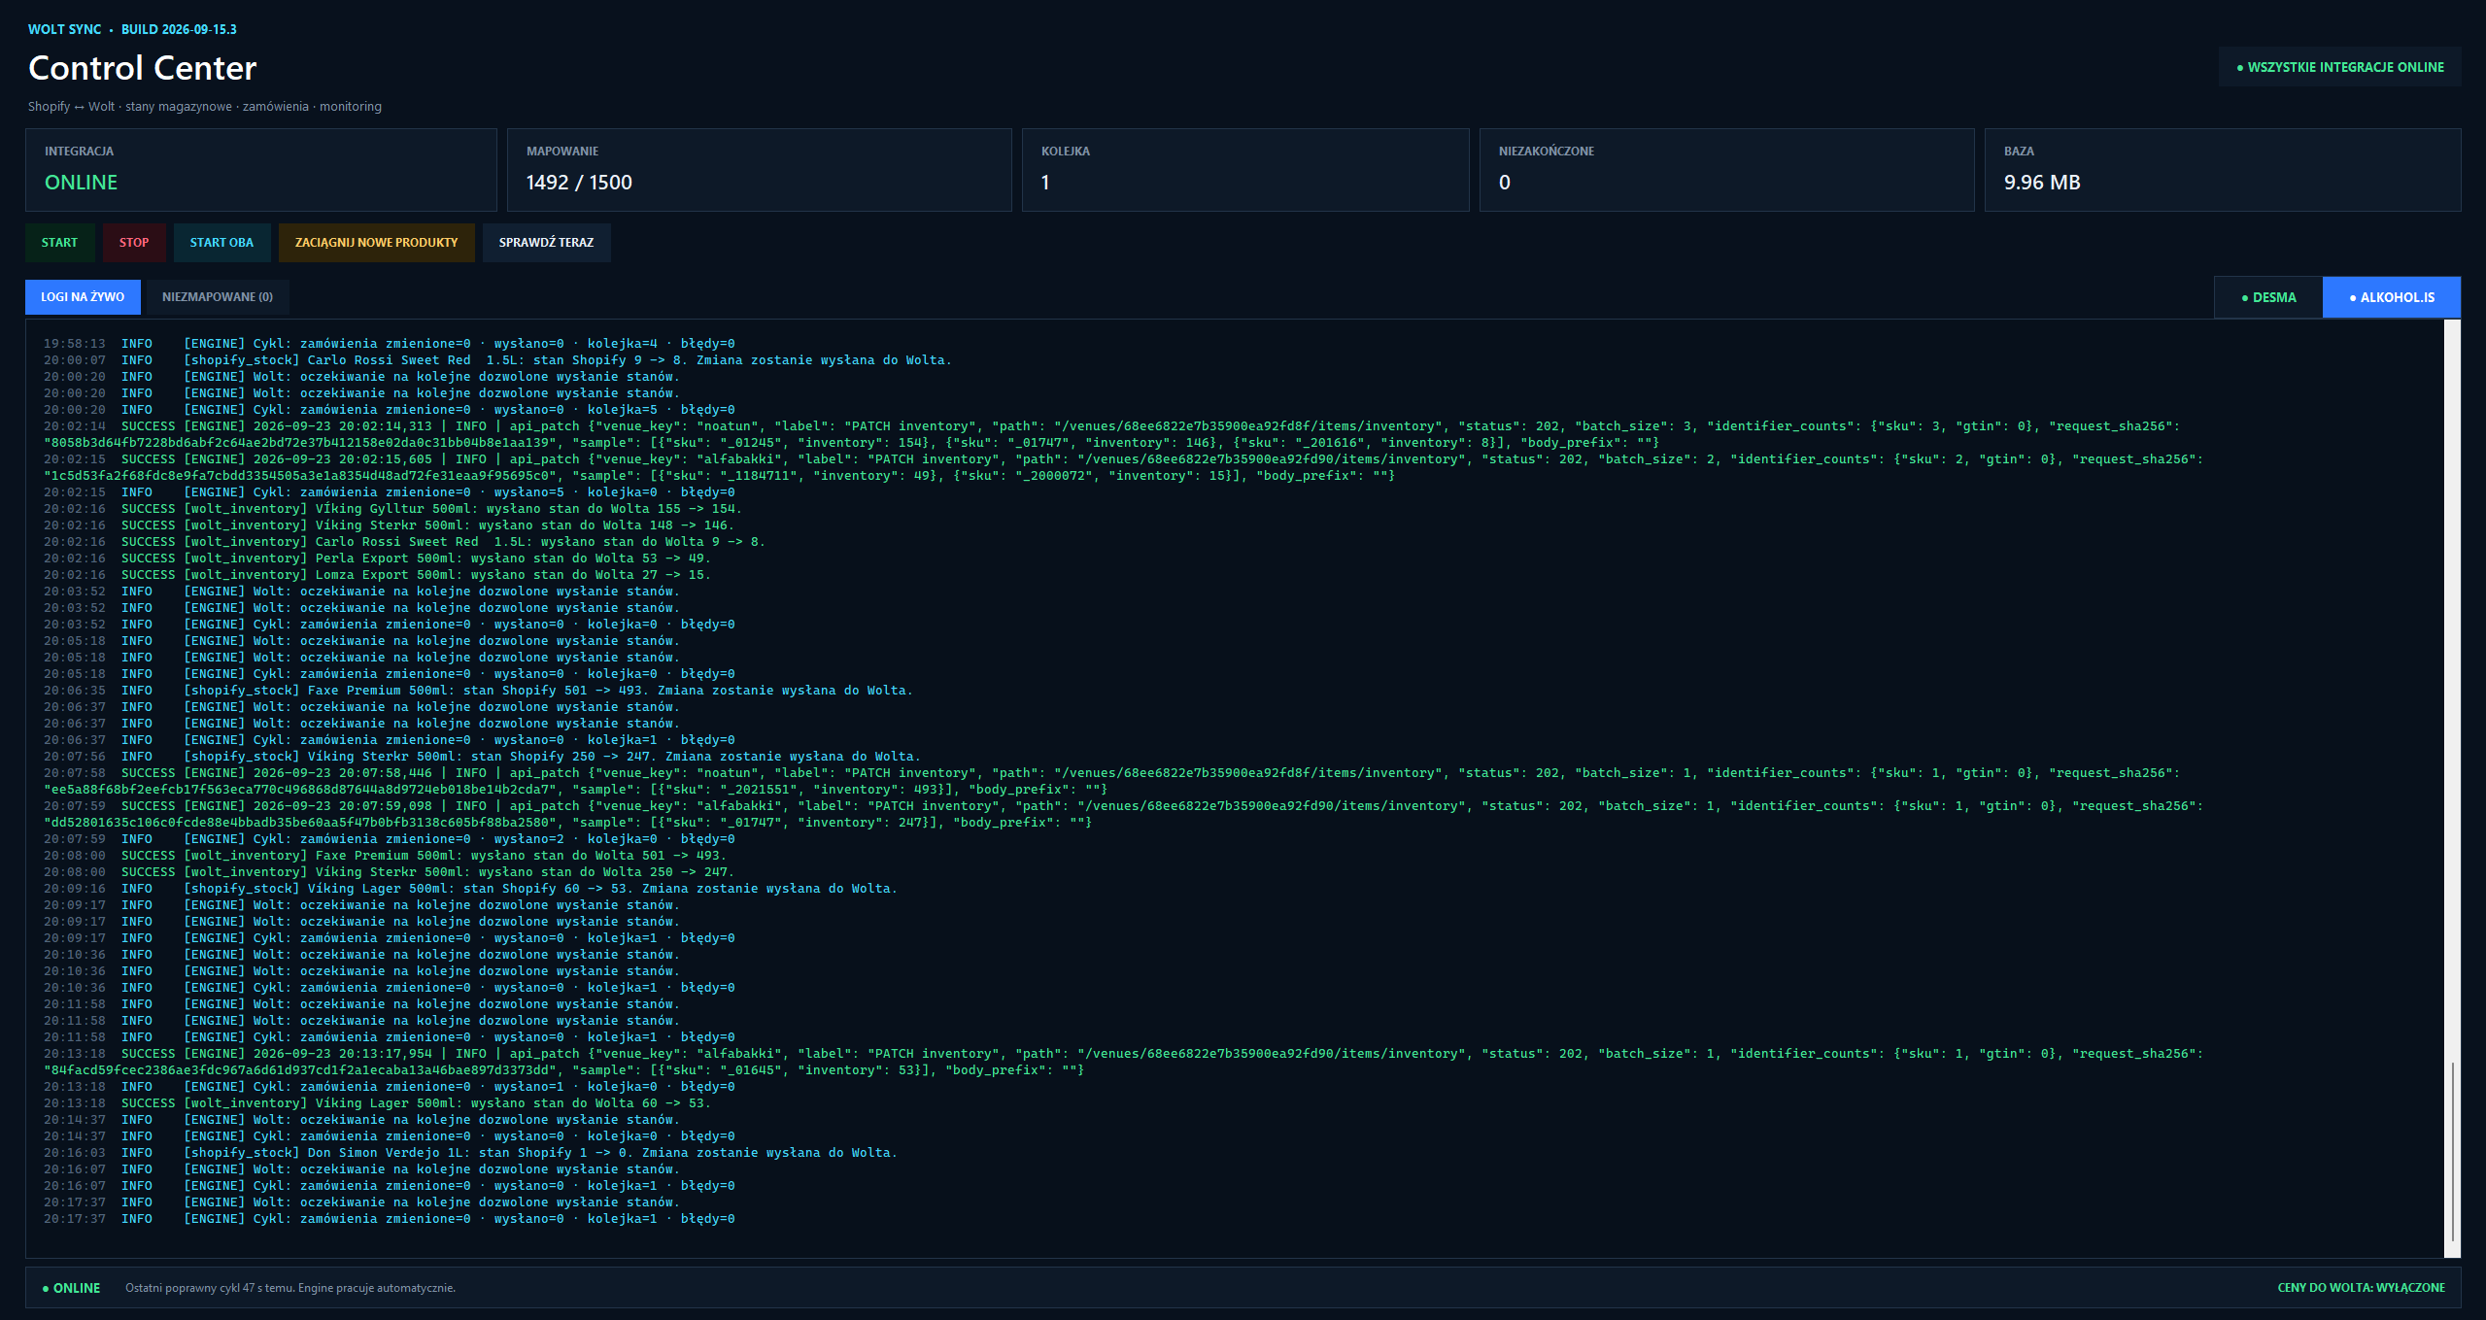The height and width of the screenshot is (1320, 2486).
Task: Click the Control Center heading
Action: (x=142, y=68)
